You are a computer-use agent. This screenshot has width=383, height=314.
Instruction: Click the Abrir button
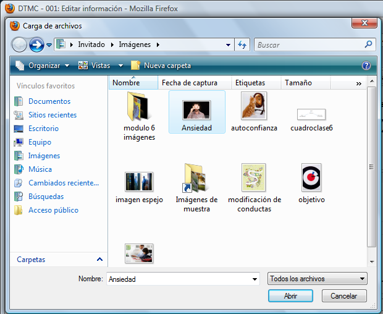click(x=290, y=296)
